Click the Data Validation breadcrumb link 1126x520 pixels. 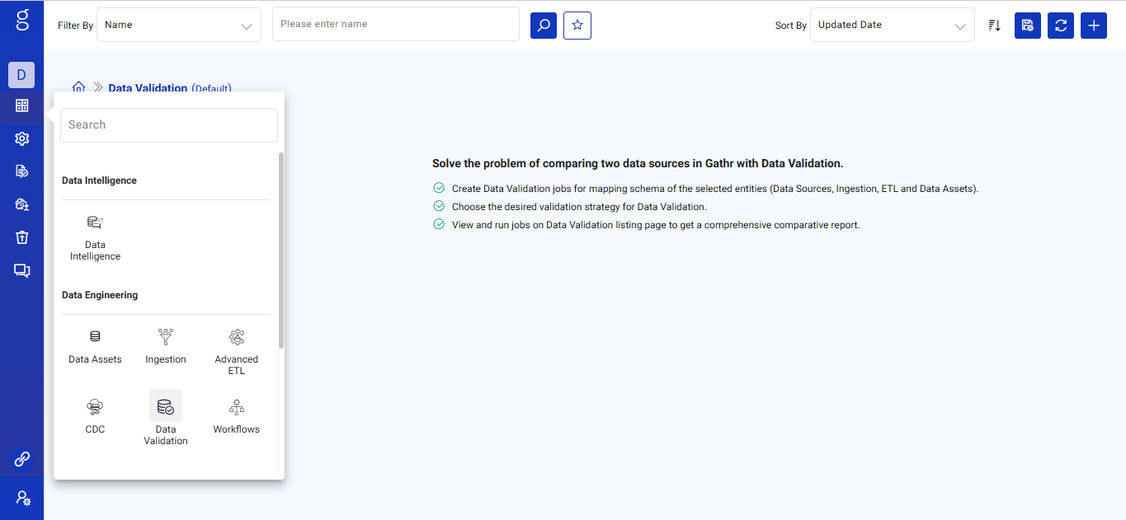(148, 87)
